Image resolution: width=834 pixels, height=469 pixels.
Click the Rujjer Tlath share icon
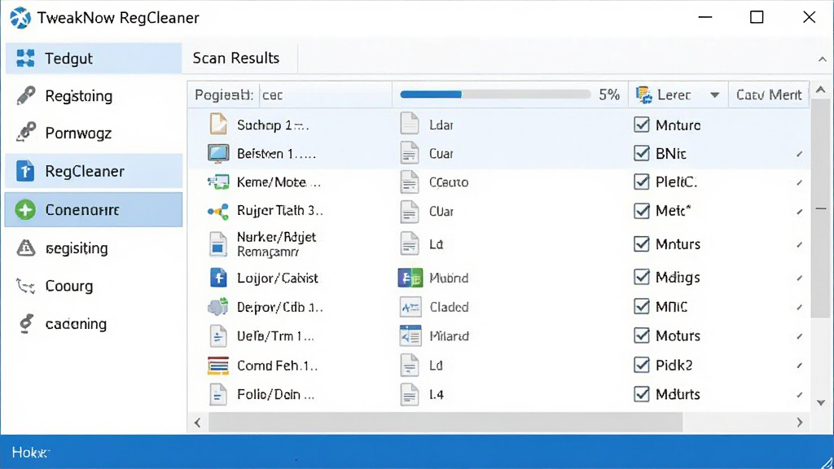click(x=218, y=212)
